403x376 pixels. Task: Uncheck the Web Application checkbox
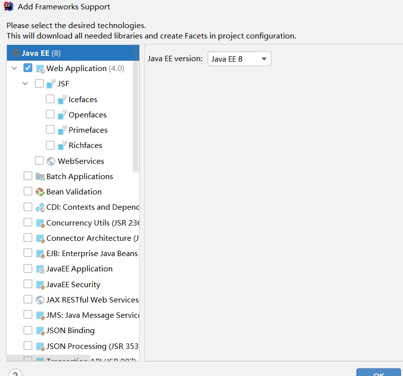(x=28, y=68)
